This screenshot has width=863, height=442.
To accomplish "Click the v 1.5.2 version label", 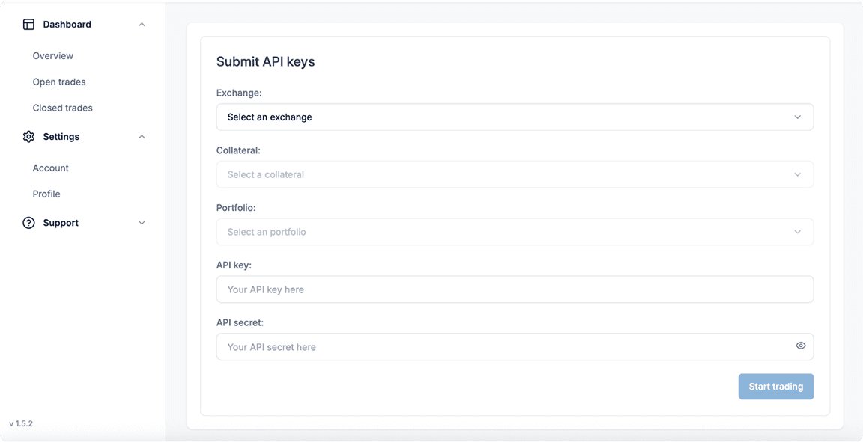I will [20, 423].
